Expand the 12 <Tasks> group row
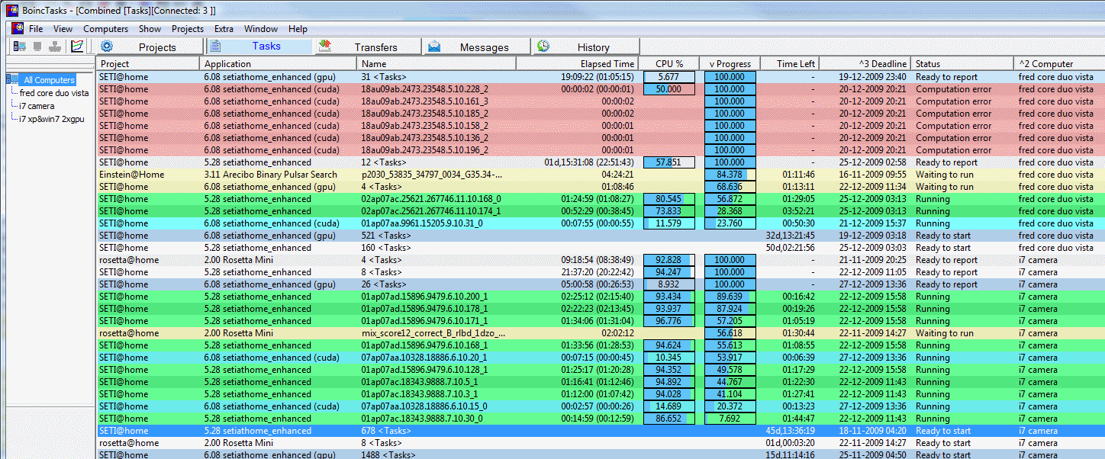The height and width of the screenshot is (459, 1105). coord(601,162)
